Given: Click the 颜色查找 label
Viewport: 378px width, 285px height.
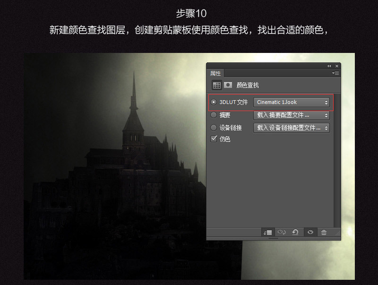Looking at the screenshot, I should tap(248, 85).
